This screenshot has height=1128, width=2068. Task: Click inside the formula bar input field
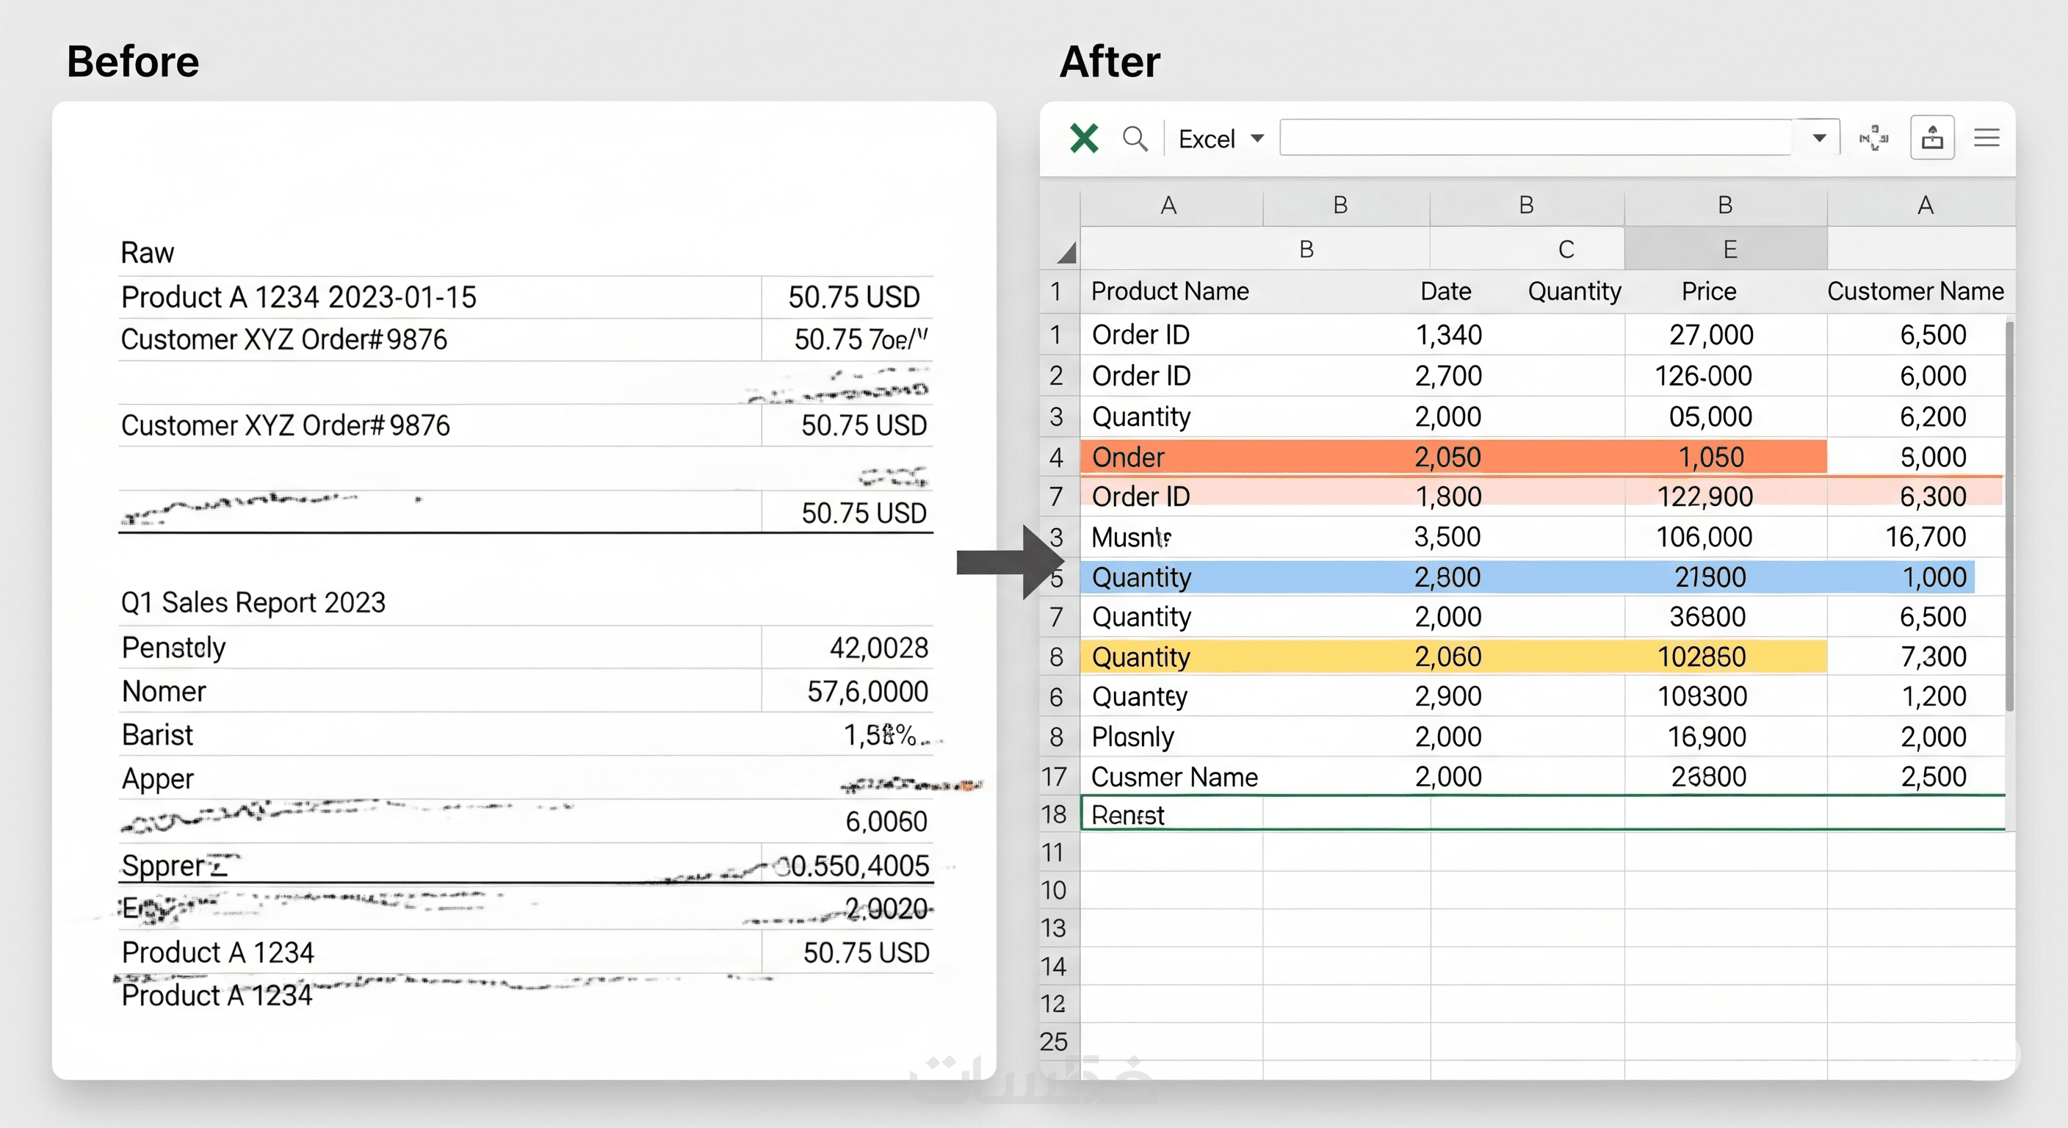click(1533, 138)
